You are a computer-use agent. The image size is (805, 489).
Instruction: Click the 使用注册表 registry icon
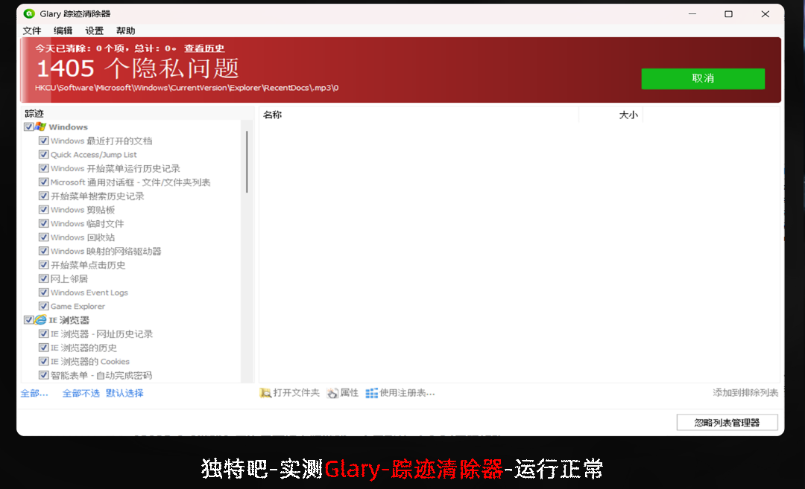click(371, 393)
